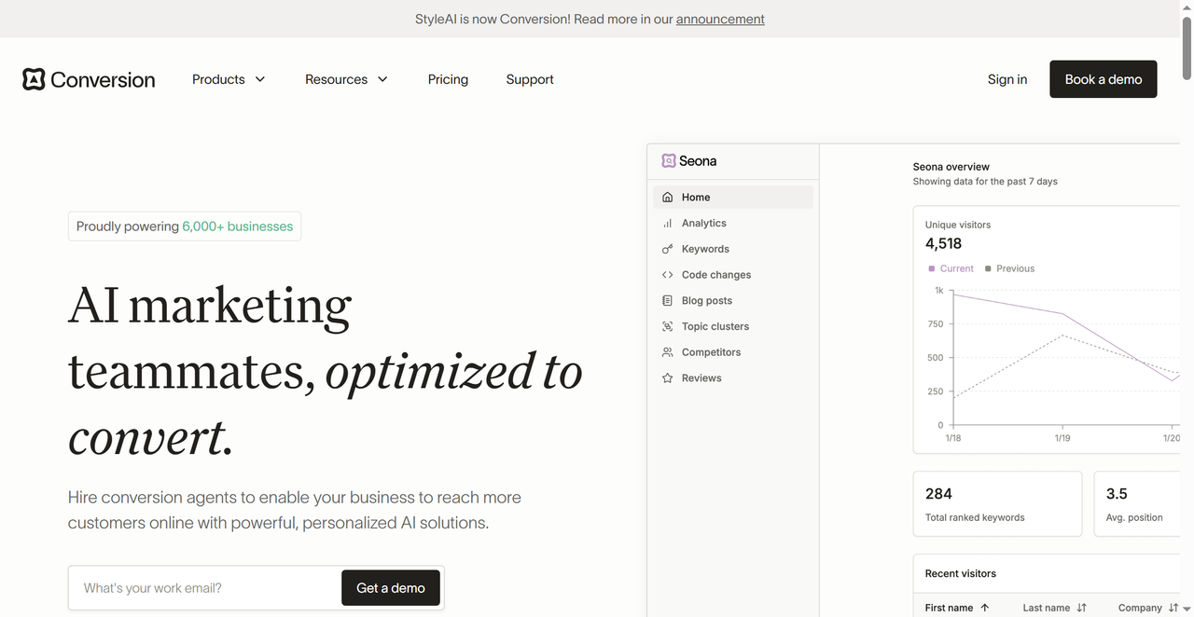Click the Reviews star icon
This screenshot has height=617, width=1194.
click(667, 378)
